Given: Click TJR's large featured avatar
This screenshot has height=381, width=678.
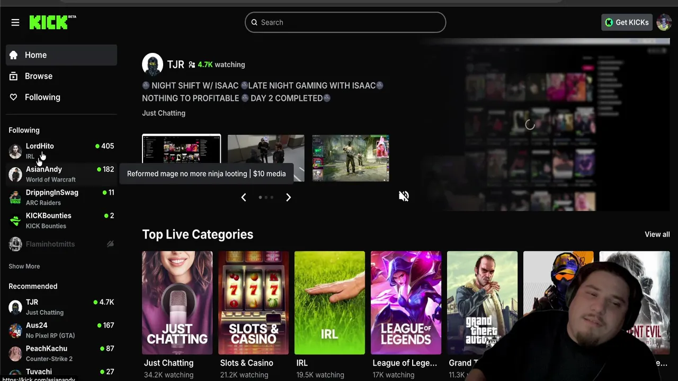Looking at the screenshot, I should click(153, 64).
